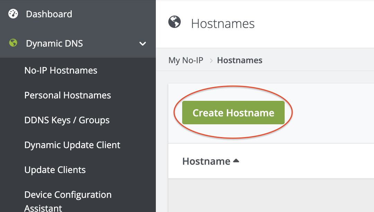This screenshot has height=212, width=374.
Task: Click the Create Hostname button
Action: coord(233,113)
